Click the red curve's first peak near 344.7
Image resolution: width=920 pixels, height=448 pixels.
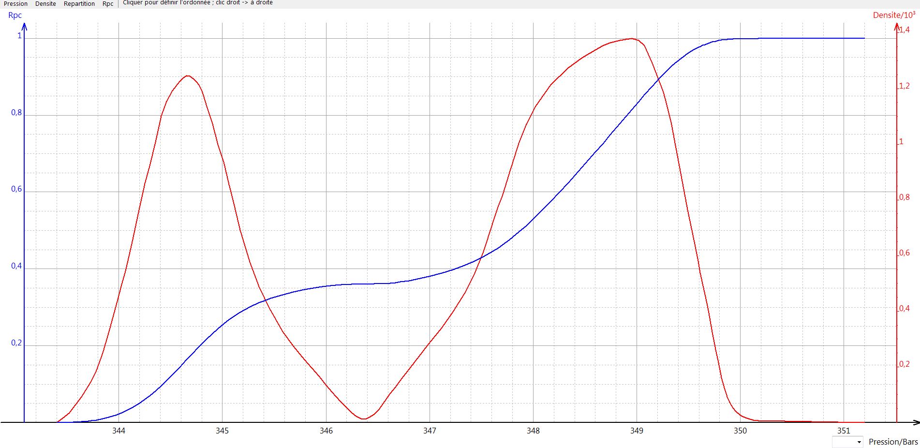187,75
